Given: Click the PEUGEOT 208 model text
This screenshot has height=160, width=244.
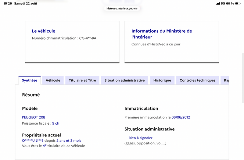Looking at the screenshot, I should pos(34,117).
